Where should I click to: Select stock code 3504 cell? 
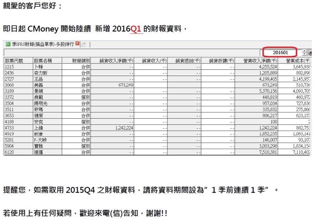point(19,103)
